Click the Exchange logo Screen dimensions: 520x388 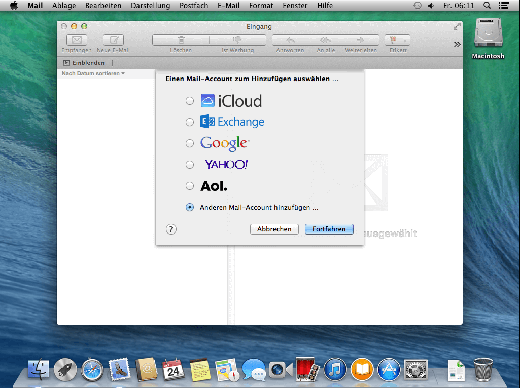pyautogui.click(x=232, y=122)
